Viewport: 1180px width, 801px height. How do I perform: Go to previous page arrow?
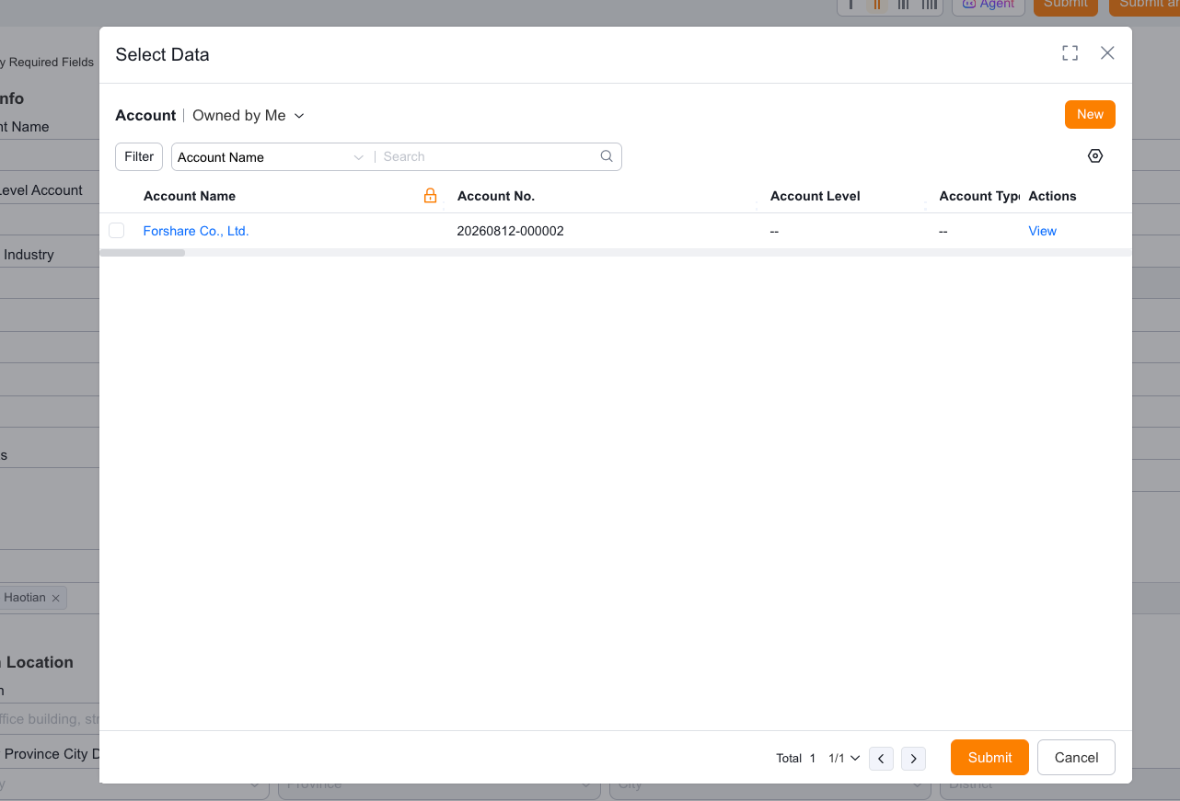coord(881,759)
